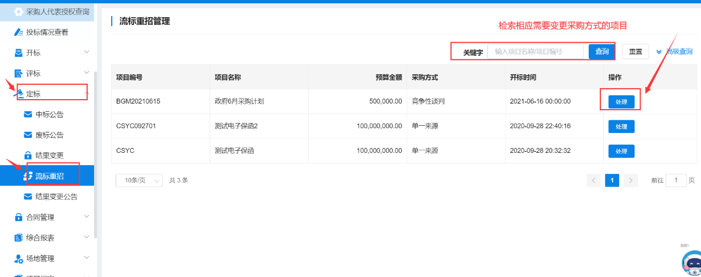Collapse the 定标 menu section

[86, 93]
